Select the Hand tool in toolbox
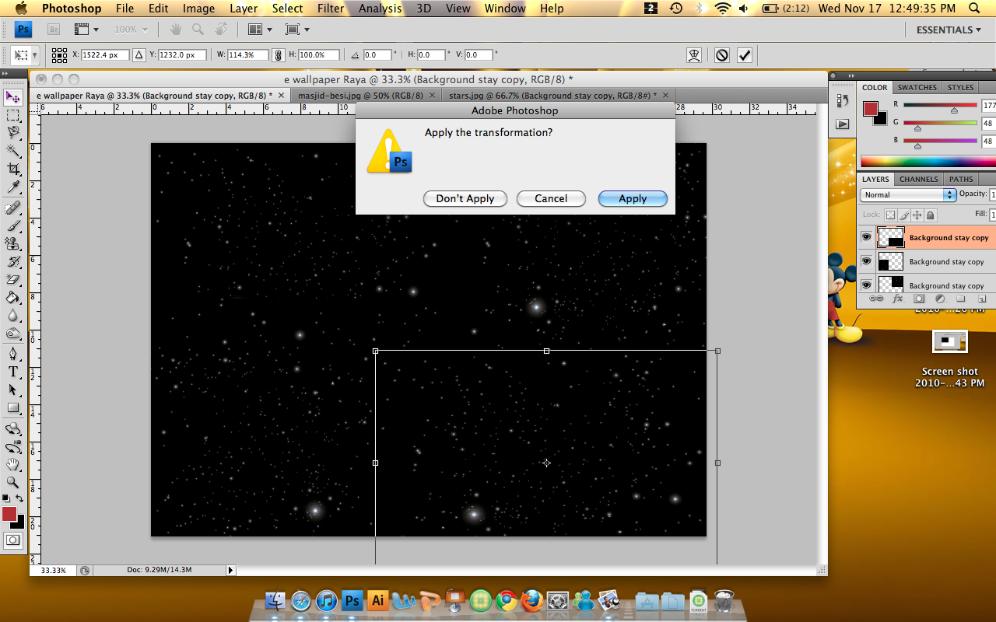 click(x=13, y=464)
